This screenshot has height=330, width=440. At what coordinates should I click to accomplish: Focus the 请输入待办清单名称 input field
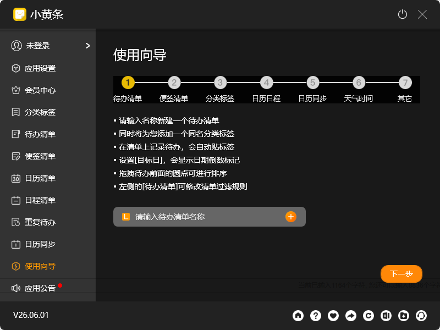pos(210,217)
